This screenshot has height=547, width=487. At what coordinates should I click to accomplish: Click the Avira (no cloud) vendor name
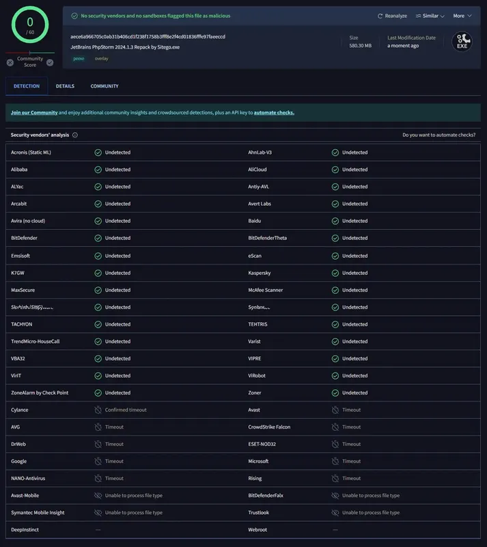click(28, 221)
